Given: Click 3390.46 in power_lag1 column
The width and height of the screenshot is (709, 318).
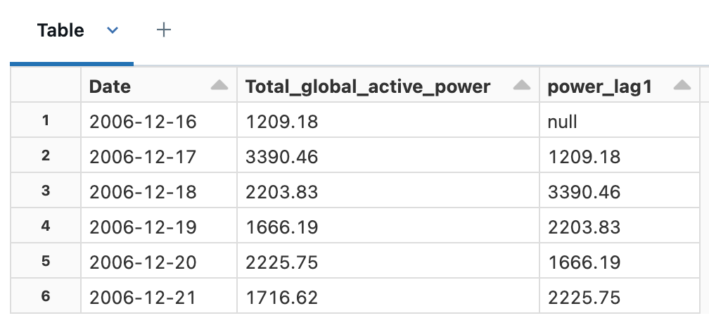Looking at the screenshot, I should pyautogui.click(x=620, y=192).
